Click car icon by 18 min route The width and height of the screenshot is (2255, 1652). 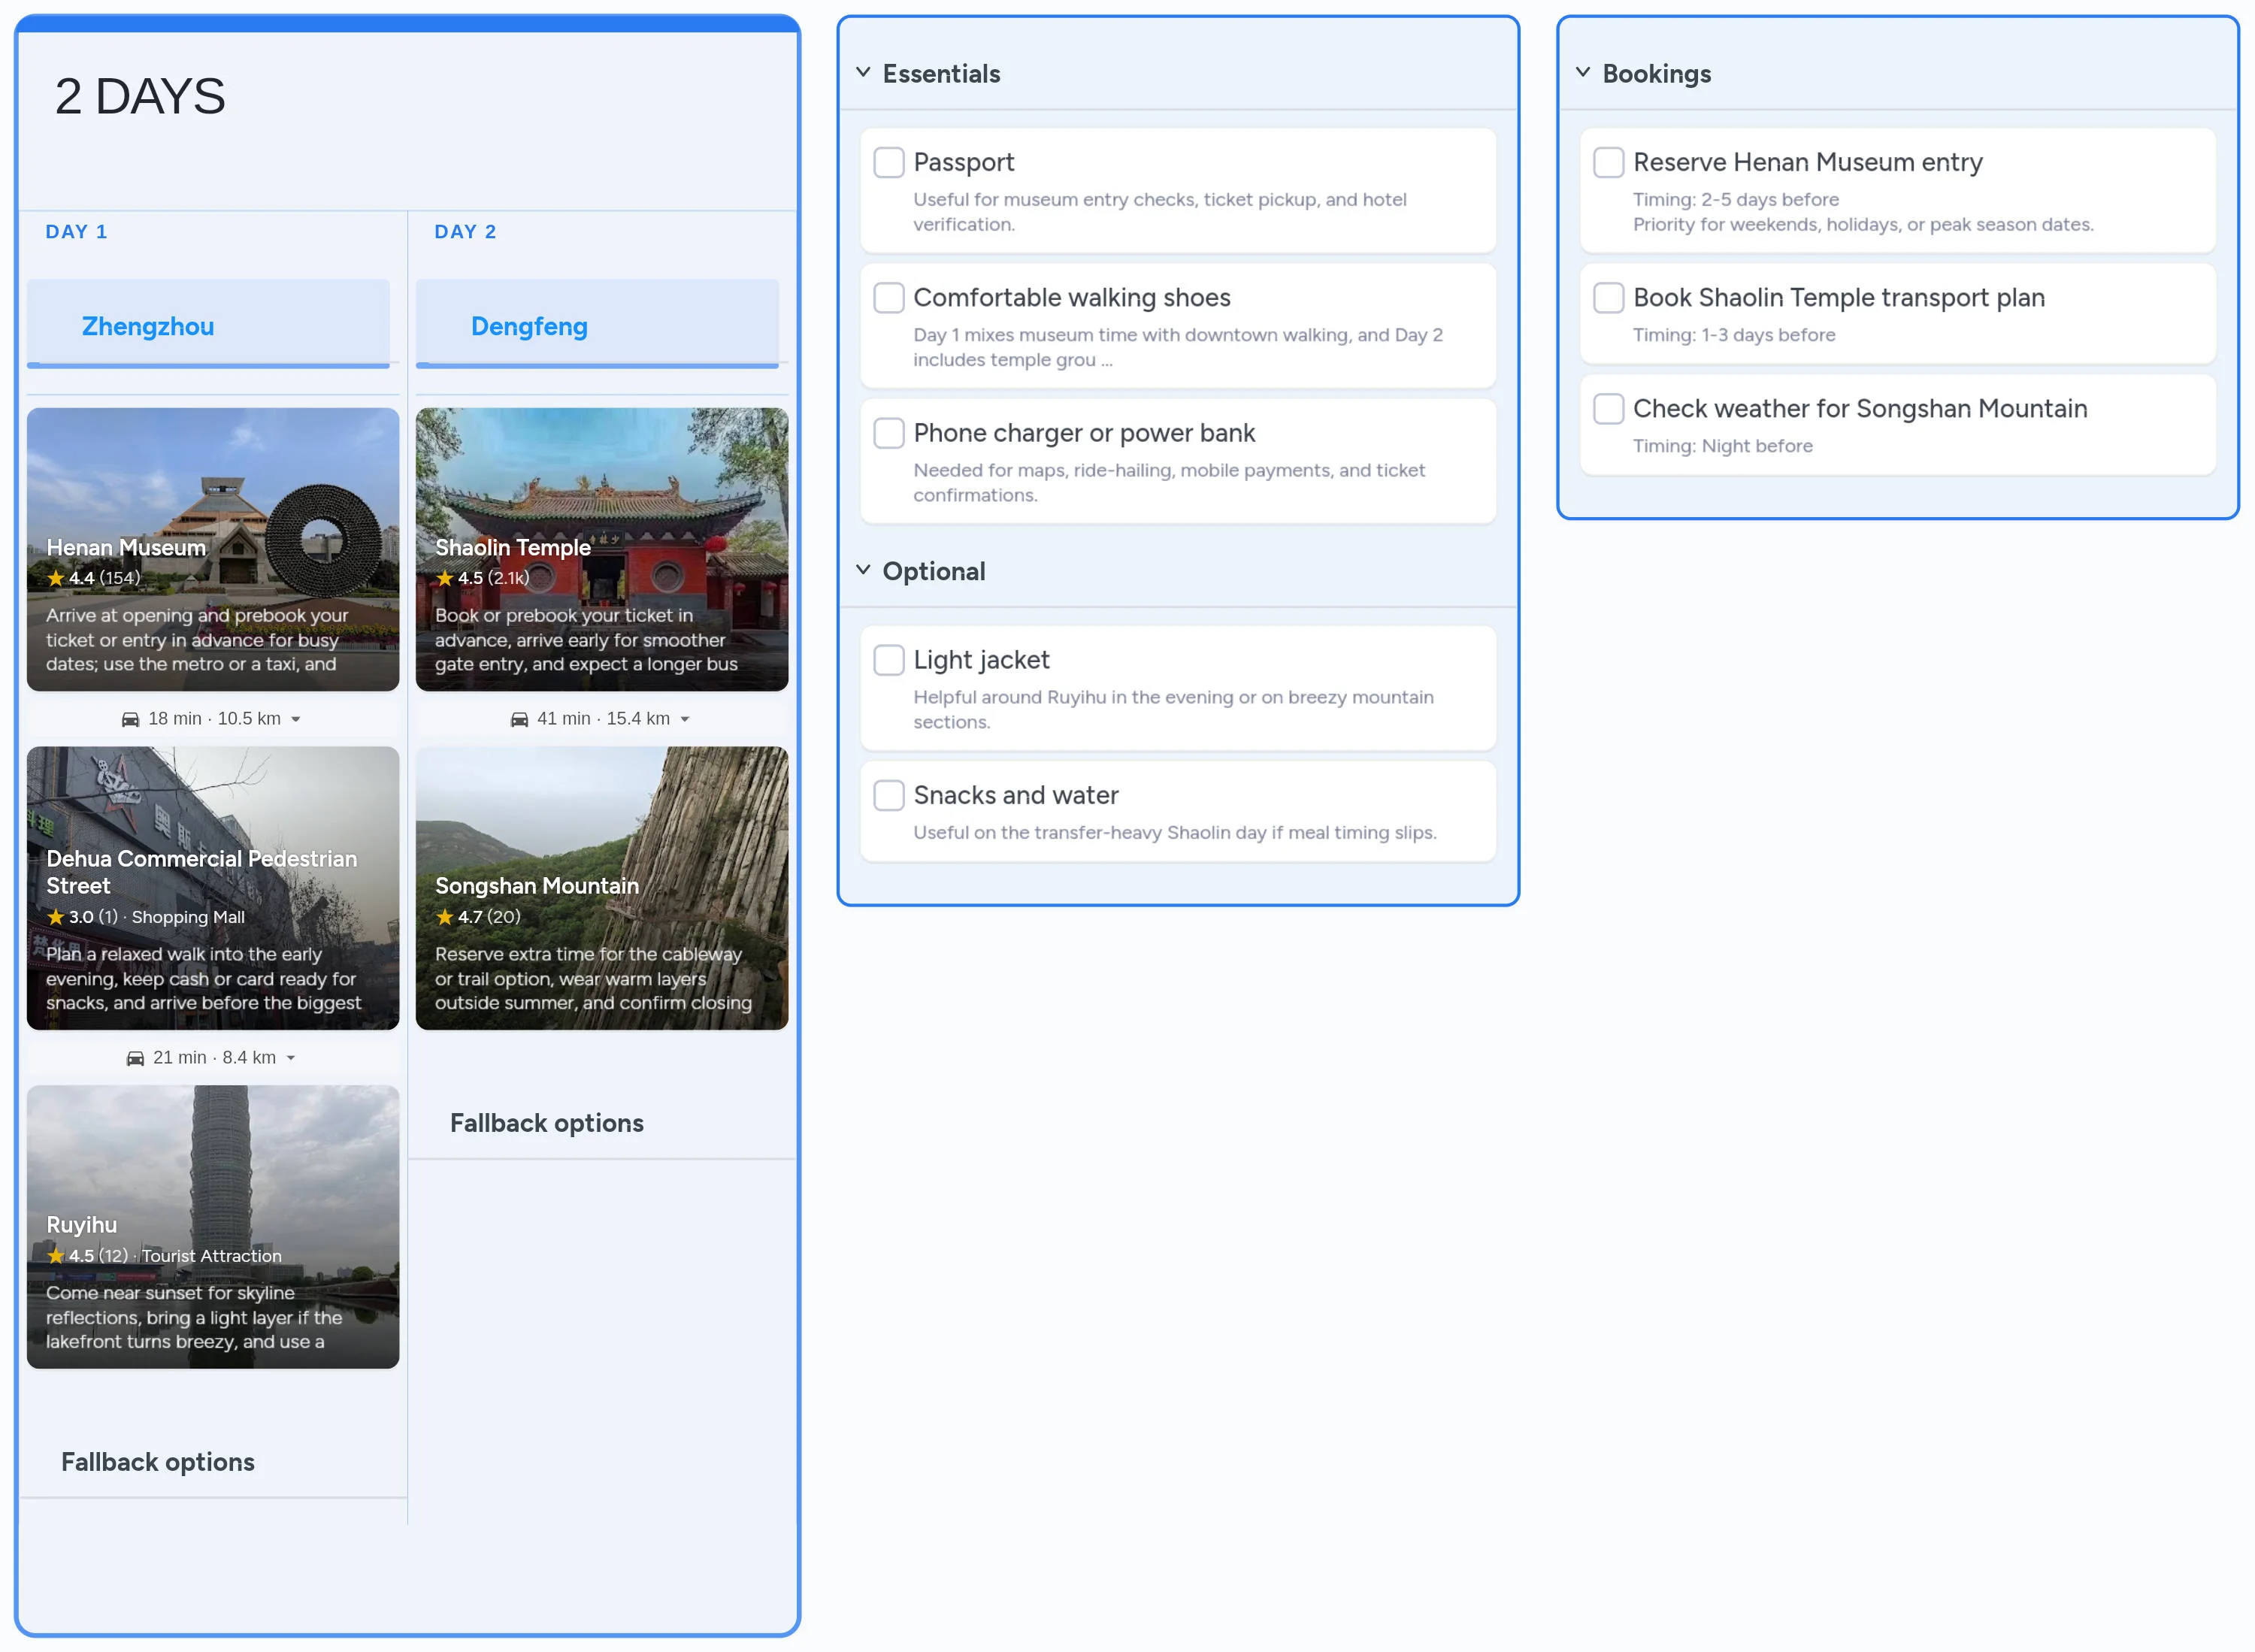click(130, 719)
